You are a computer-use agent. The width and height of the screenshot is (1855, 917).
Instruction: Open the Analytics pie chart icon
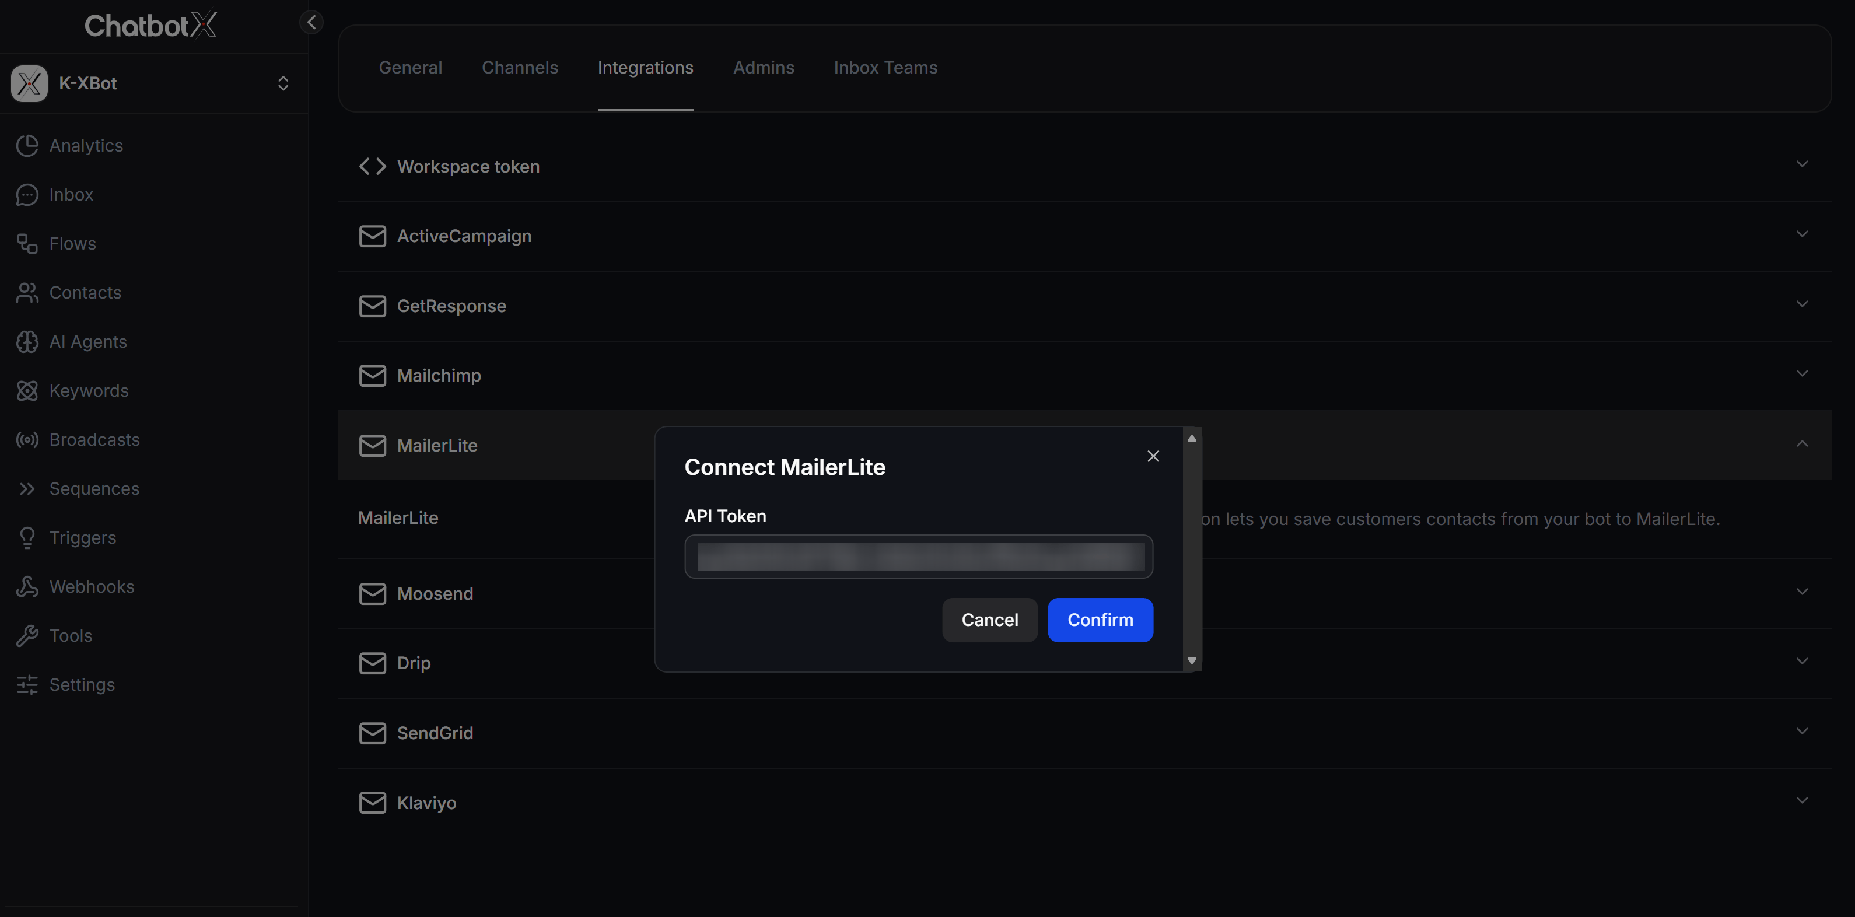click(27, 145)
